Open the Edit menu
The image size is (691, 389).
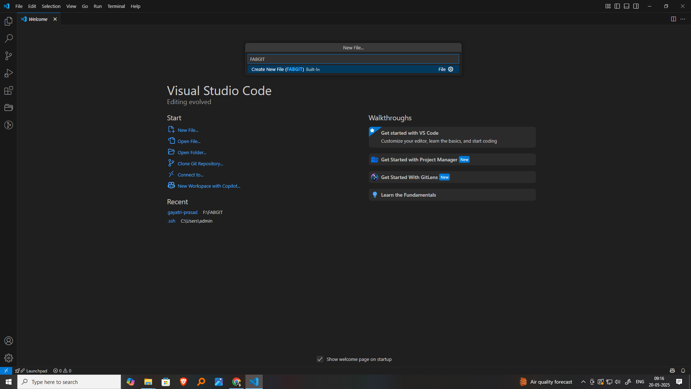pyautogui.click(x=32, y=6)
